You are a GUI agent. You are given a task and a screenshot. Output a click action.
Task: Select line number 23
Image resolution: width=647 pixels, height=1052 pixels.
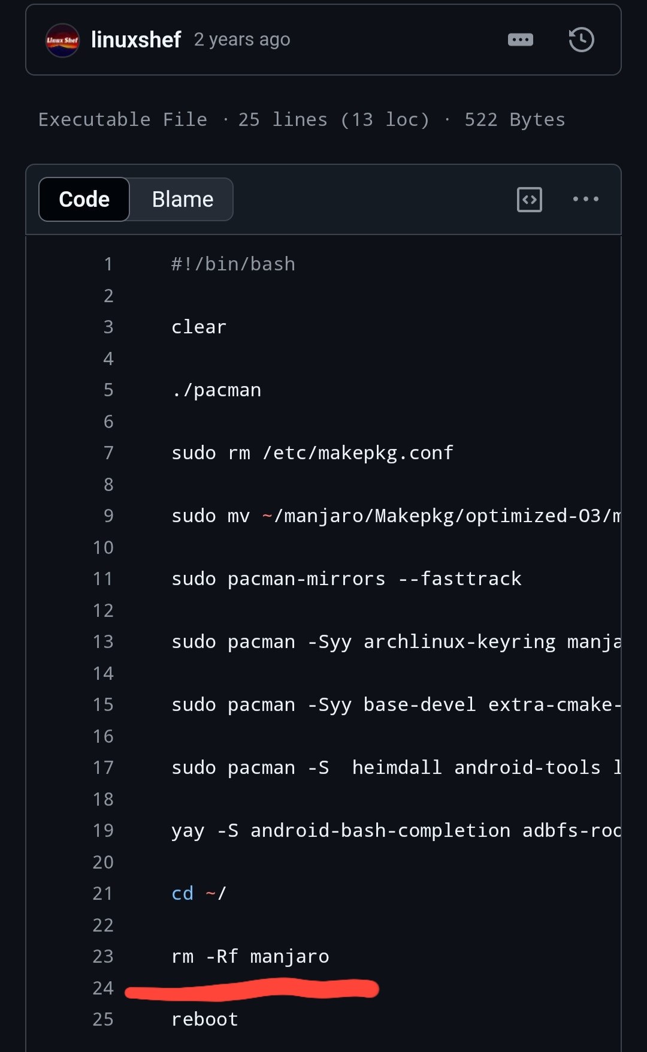(x=103, y=956)
